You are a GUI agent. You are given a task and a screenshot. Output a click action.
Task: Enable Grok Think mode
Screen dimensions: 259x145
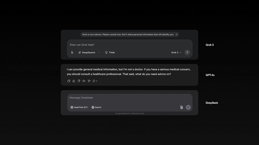(x=110, y=52)
